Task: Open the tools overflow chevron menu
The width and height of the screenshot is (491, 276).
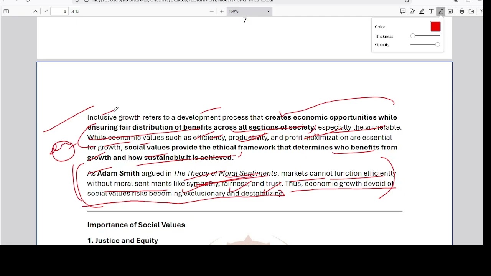Action: coord(482,11)
